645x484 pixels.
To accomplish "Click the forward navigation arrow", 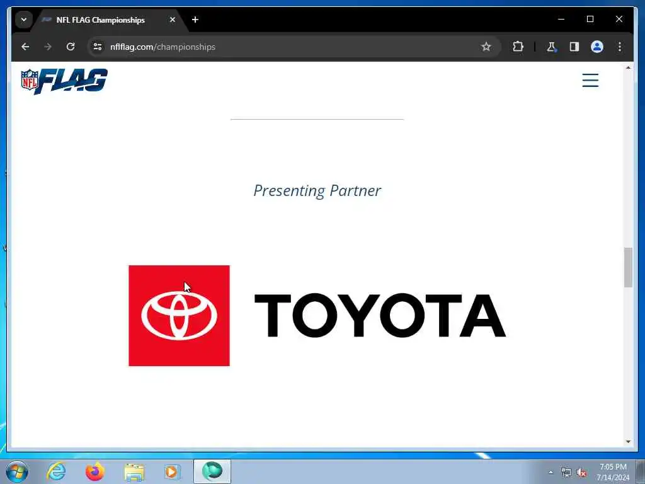I will 48,47.
